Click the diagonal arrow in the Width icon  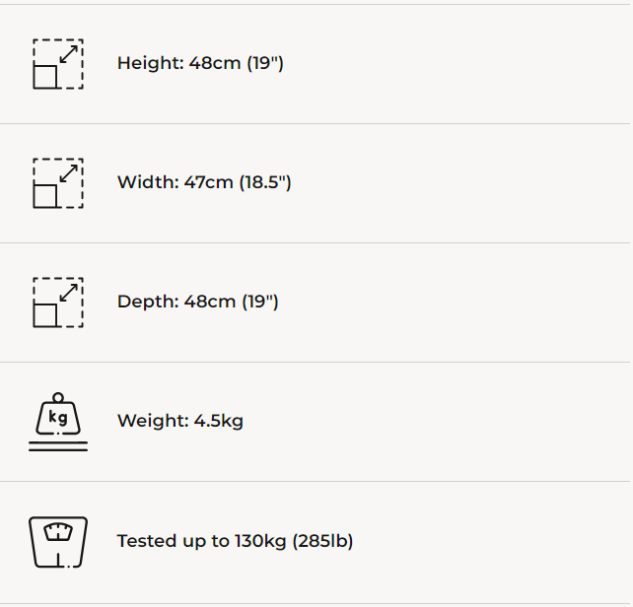click(69, 172)
